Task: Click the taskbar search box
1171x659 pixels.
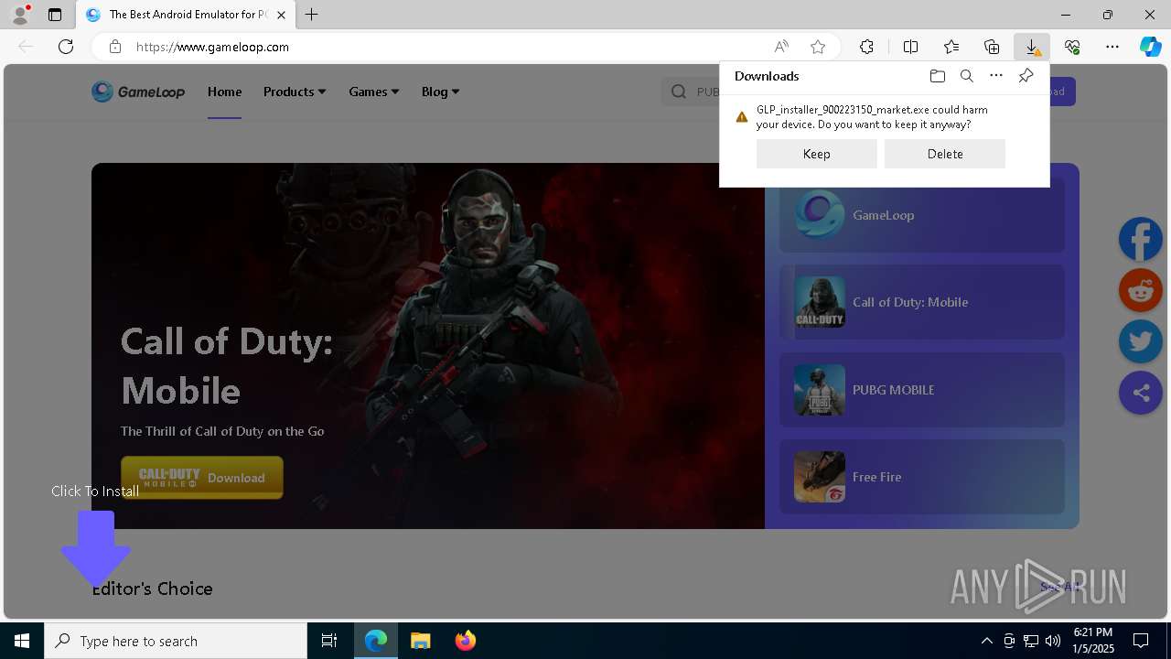Action: pos(176,641)
